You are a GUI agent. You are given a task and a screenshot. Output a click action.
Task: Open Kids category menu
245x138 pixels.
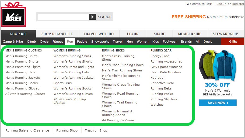pyautogui.click(x=156, y=42)
